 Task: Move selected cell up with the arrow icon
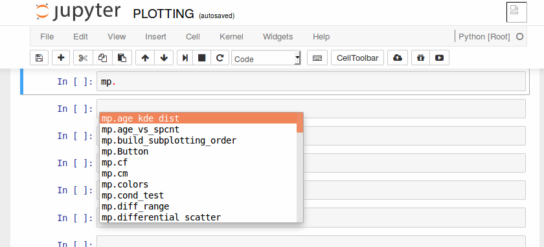coord(145,58)
